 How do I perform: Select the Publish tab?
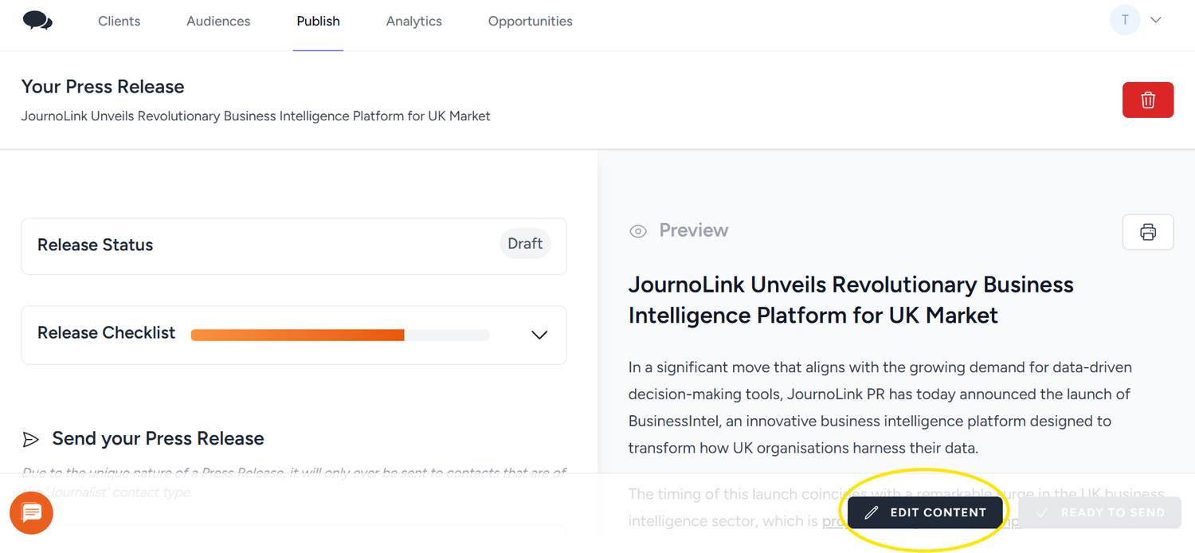(x=318, y=22)
